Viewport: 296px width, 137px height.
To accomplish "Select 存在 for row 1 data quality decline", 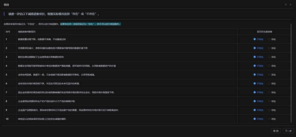I will 269,39.
